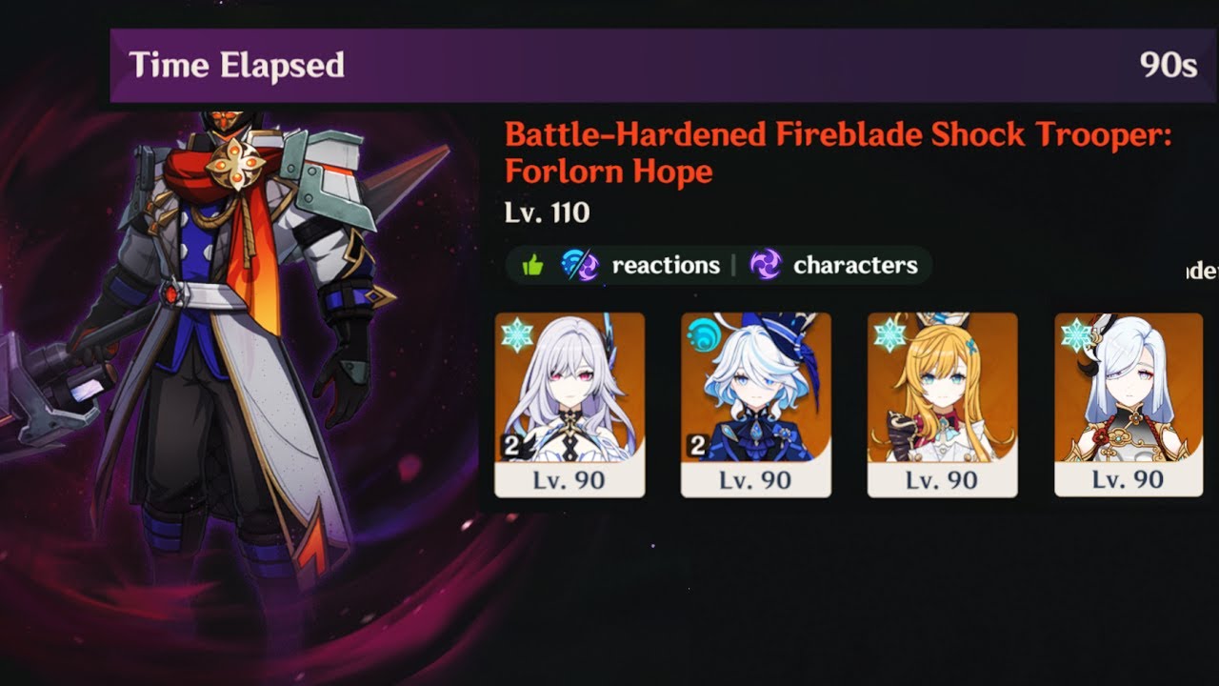
Task: Open the blonde-haired character portrait
Action: (943, 388)
